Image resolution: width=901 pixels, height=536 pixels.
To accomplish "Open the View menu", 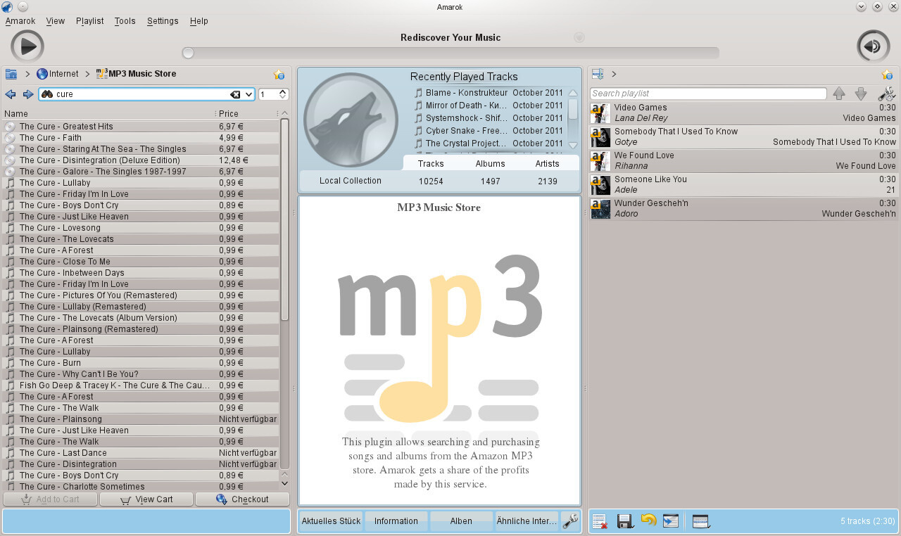I will pyautogui.click(x=56, y=21).
